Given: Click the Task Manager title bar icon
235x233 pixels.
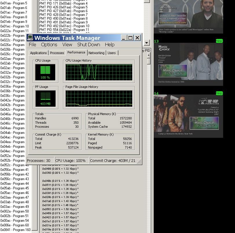Looking at the screenshot, I should point(30,38).
